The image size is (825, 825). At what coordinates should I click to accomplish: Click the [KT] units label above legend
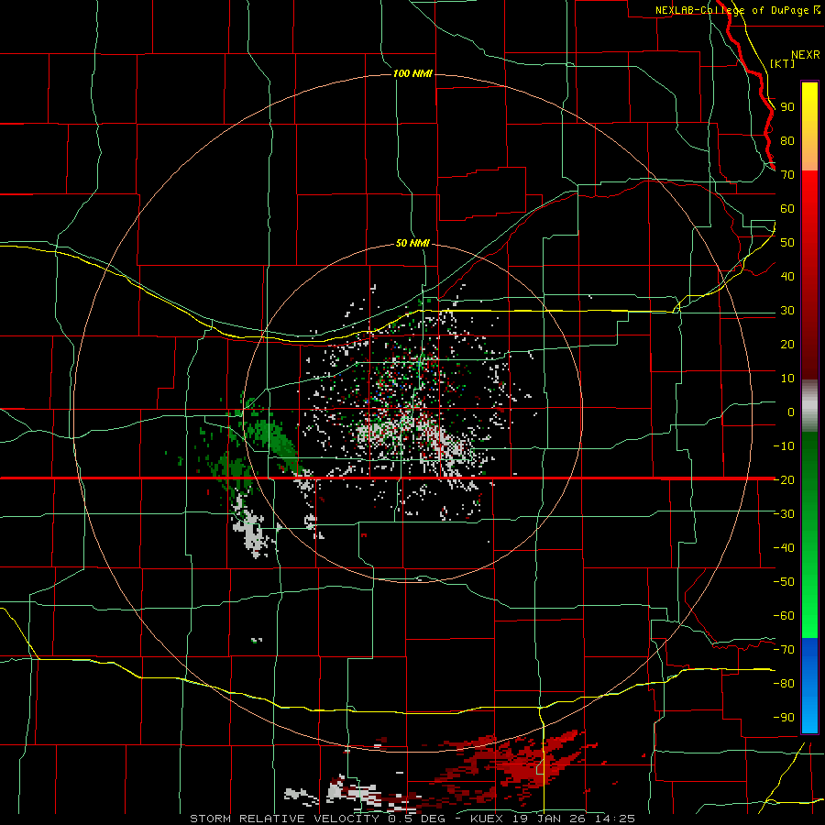coord(782,63)
